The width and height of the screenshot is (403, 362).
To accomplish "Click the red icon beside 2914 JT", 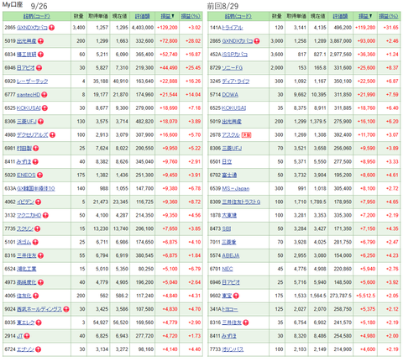I will click(27, 336).
